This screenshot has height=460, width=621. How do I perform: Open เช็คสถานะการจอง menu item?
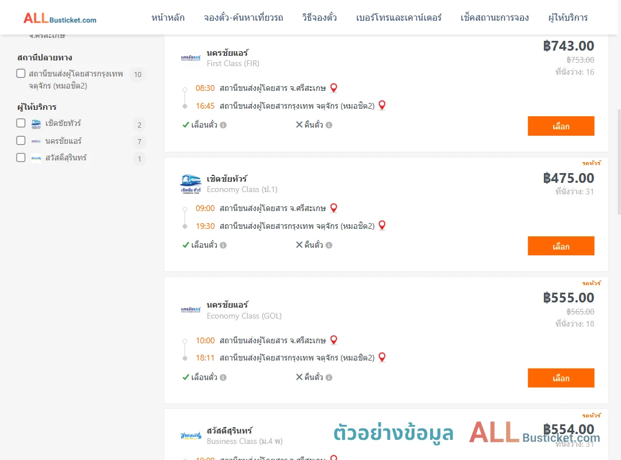point(494,18)
